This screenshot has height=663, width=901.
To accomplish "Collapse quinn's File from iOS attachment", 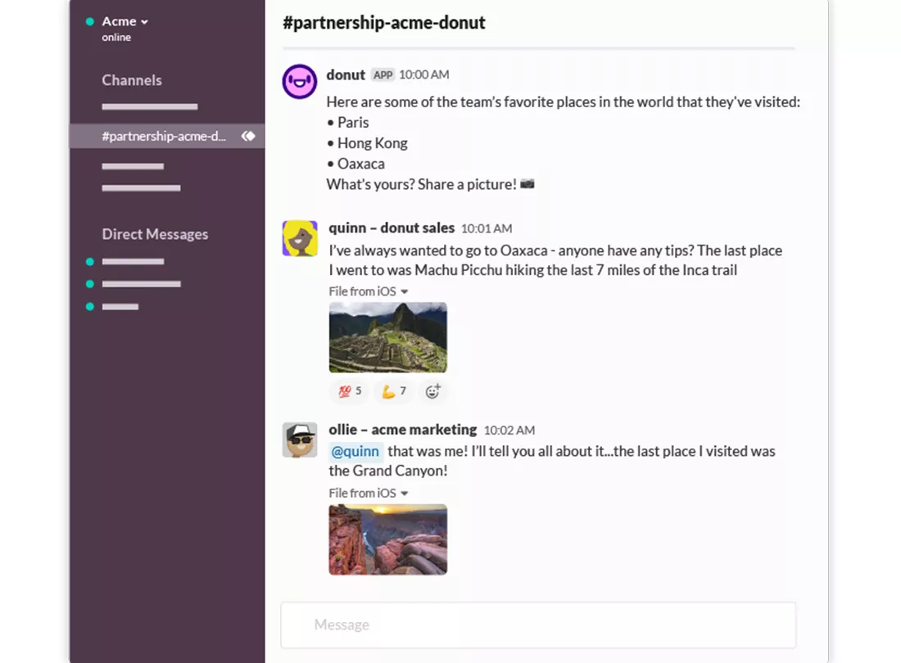I will pos(405,291).
